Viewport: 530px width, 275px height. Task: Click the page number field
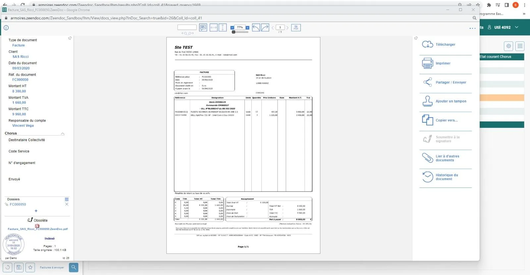point(280,27)
